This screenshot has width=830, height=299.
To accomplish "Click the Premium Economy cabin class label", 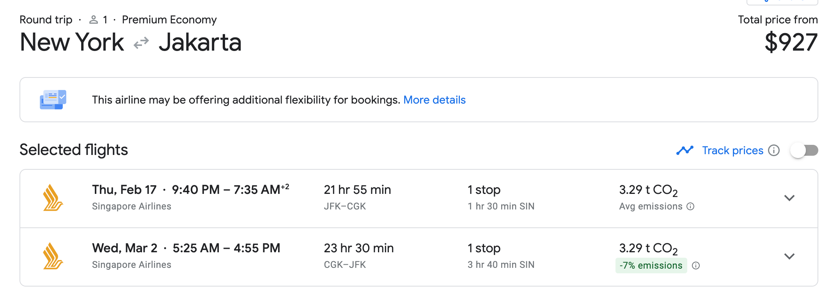I will coord(169,20).
